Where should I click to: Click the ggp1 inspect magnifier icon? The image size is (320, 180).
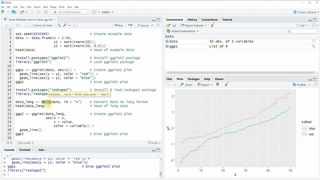click(x=313, y=46)
